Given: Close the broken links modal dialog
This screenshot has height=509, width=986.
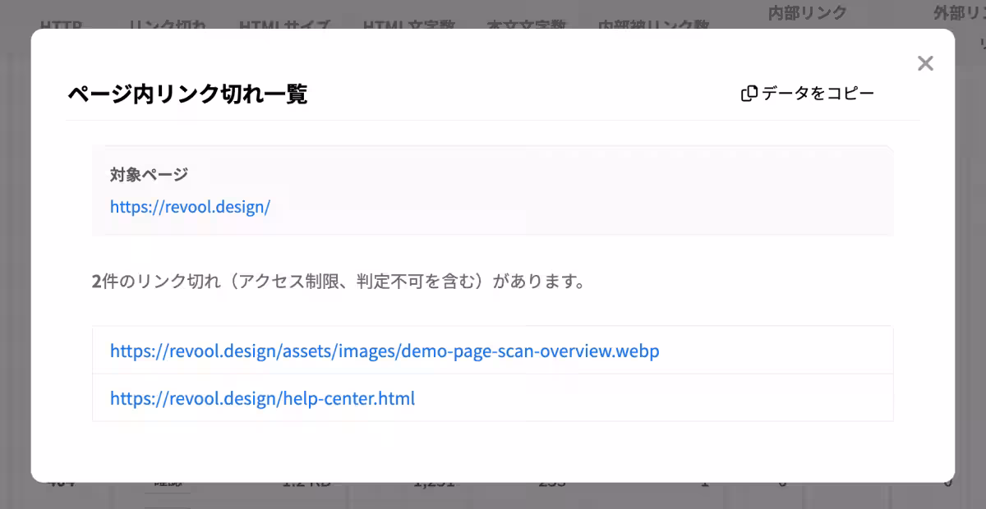Looking at the screenshot, I should click(925, 63).
